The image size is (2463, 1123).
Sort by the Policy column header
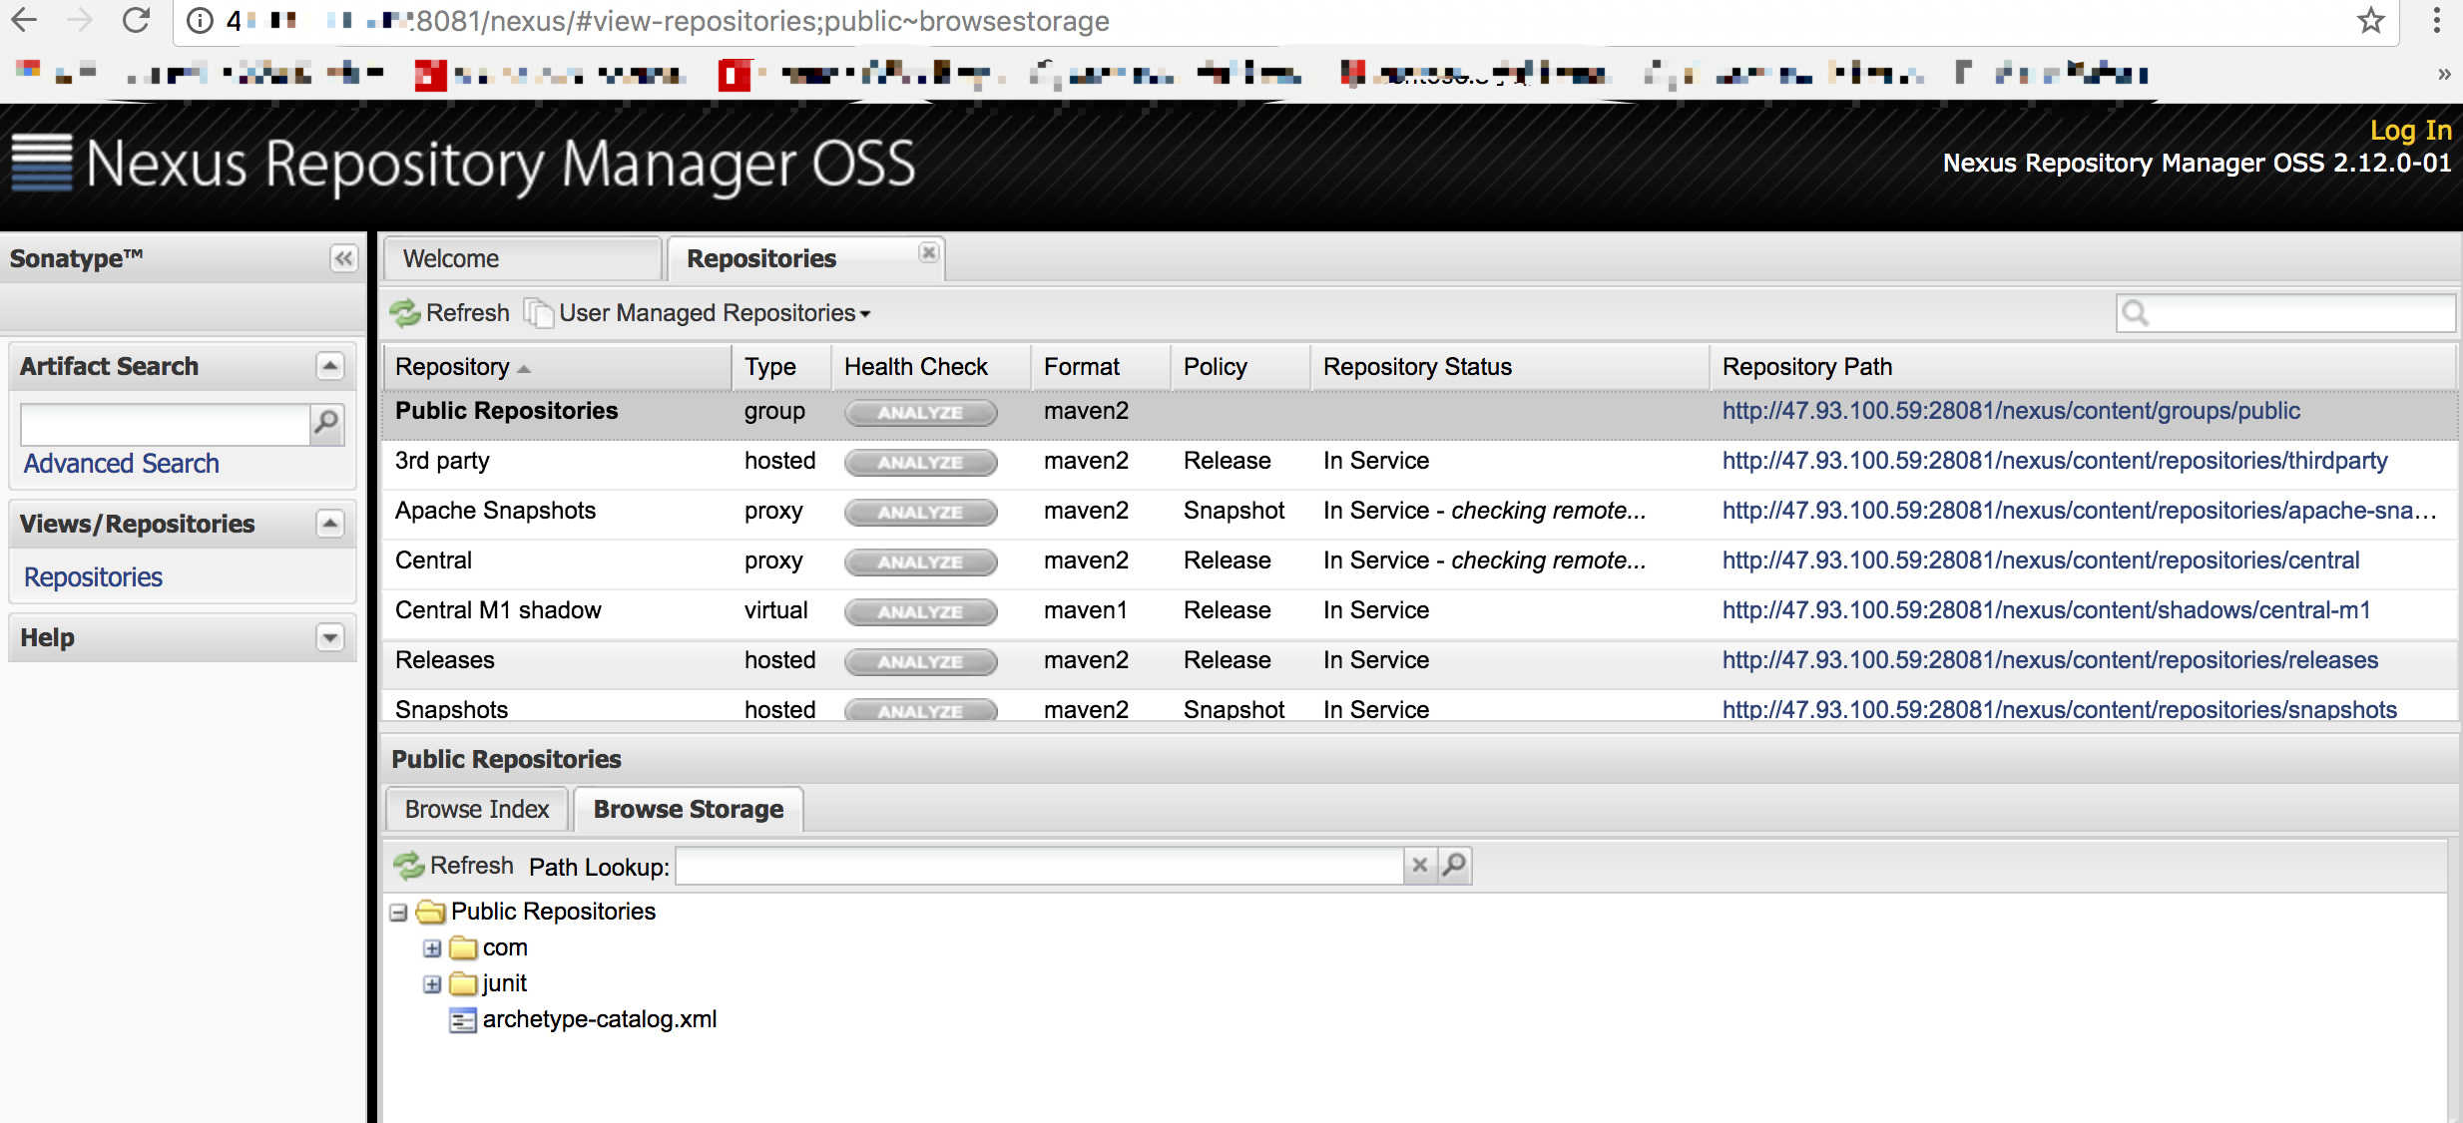pos(1240,367)
